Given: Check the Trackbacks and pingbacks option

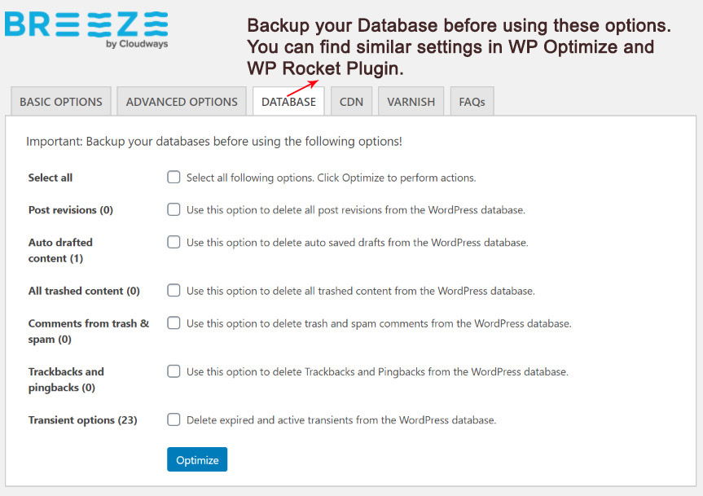Looking at the screenshot, I should point(174,371).
